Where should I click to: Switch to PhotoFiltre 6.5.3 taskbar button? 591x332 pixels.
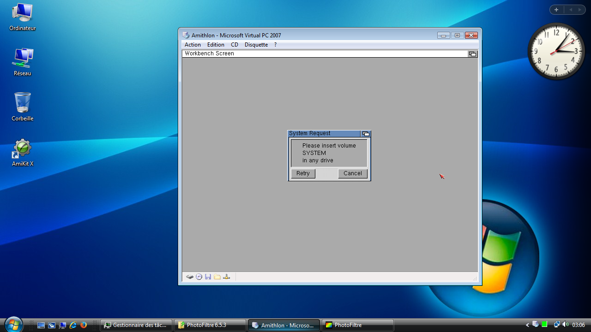[210, 325]
